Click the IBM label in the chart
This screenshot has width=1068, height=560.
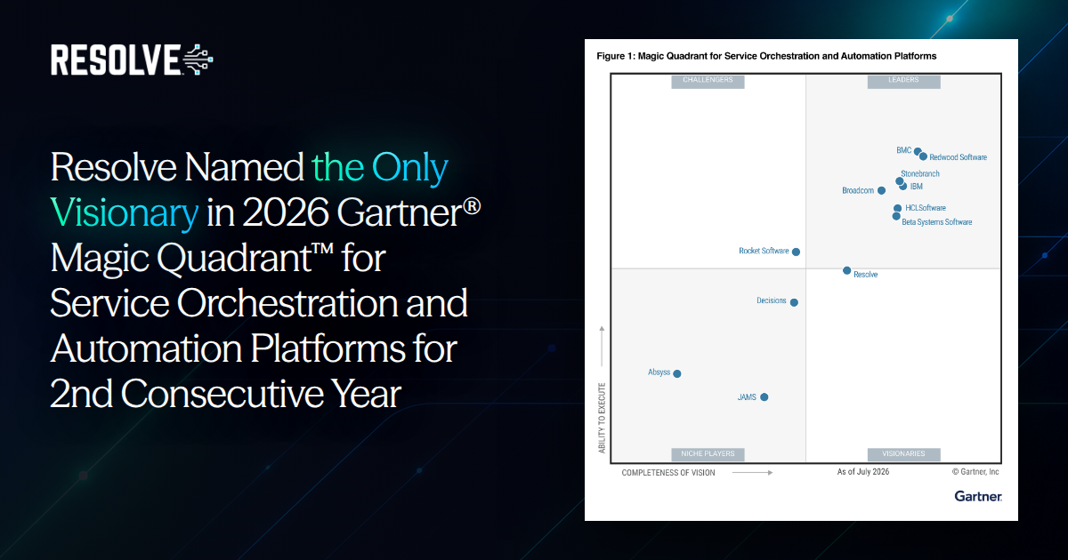coord(916,187)
